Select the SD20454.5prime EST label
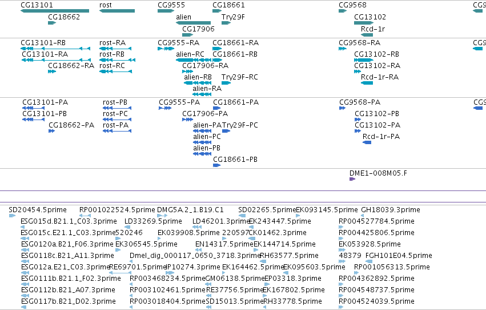Image resolution: width=486 pixels, height=310 pixels. 38,210
